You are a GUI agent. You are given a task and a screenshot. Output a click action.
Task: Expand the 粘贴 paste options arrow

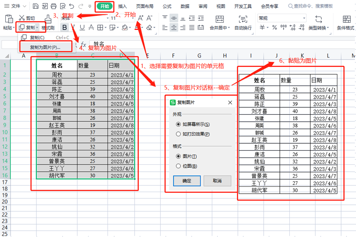[14, 28]
